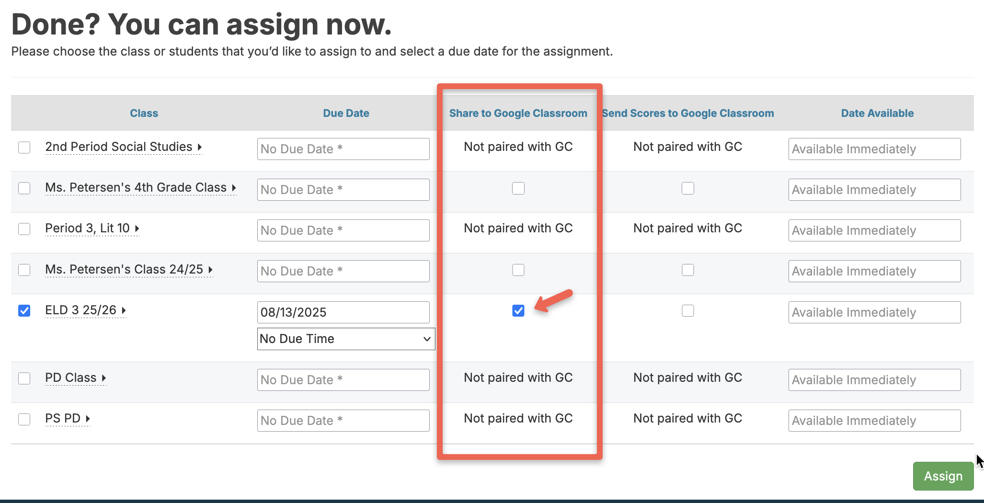Click the Class column header
Screen dimensions: 984x503
144,113
